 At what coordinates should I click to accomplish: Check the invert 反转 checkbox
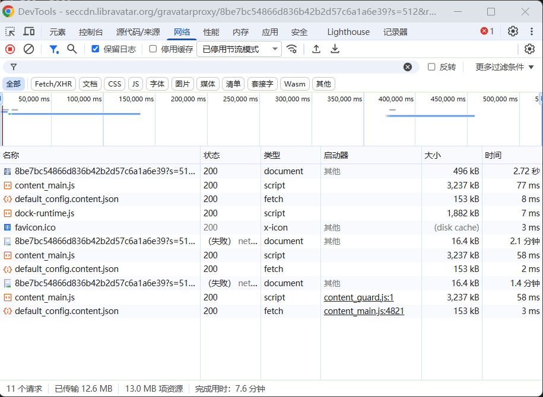pyautogui.click(x=431, y=67)
